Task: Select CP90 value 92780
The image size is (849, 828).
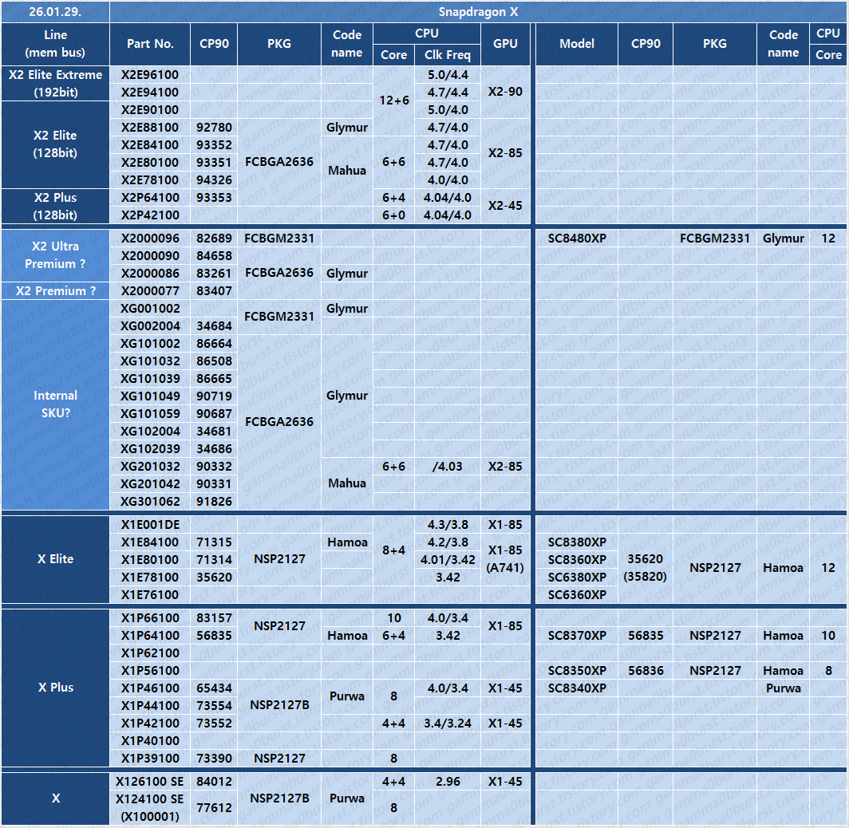Action: coord(214,127)
